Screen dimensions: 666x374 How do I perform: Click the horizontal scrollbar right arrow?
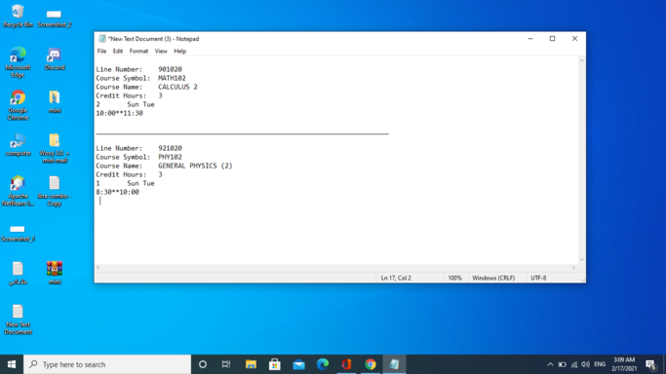tap(573, 268)
